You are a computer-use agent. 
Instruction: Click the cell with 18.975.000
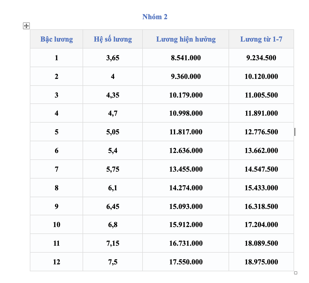[261, 262]
